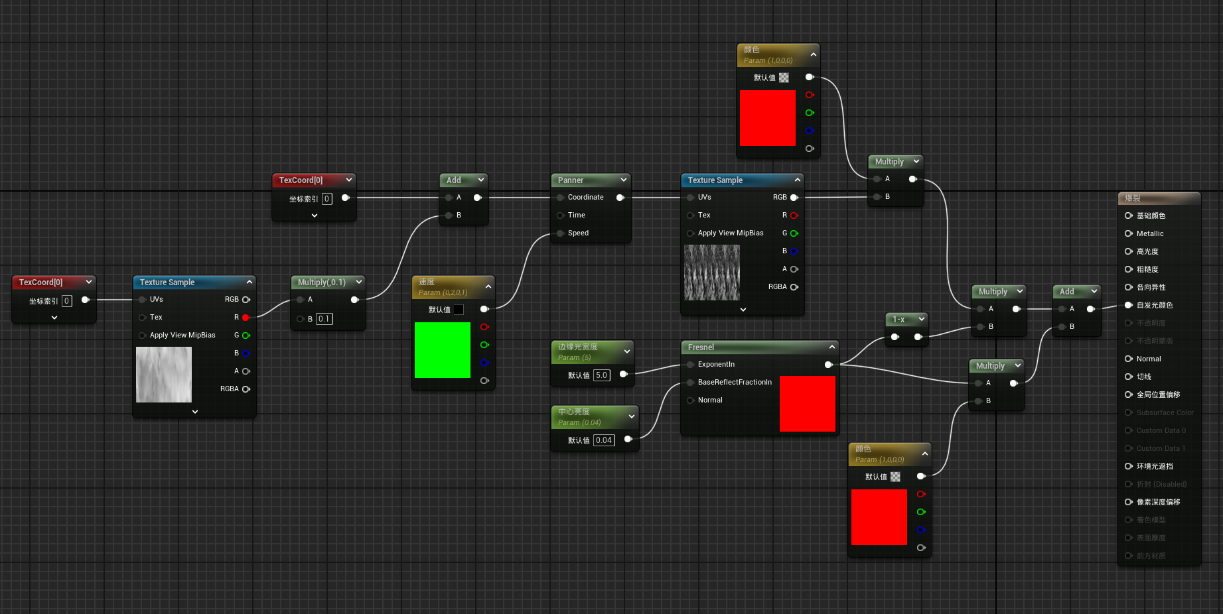Collapse the Texture Sample node beside the Panner
Screen dimensions: 1223x614
coord(797,180)
